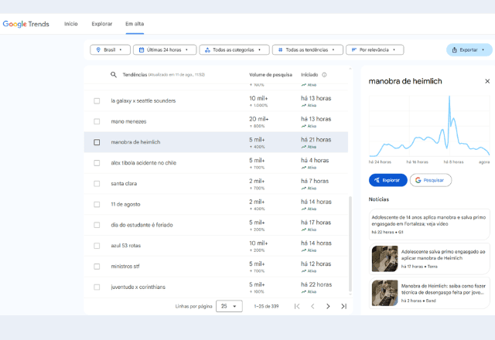Image resolution: width=495 pixels, height=340 pixels.
Task: Open Terra article Adolescente salva primo engasgado
Action: (x=429, y=259)
